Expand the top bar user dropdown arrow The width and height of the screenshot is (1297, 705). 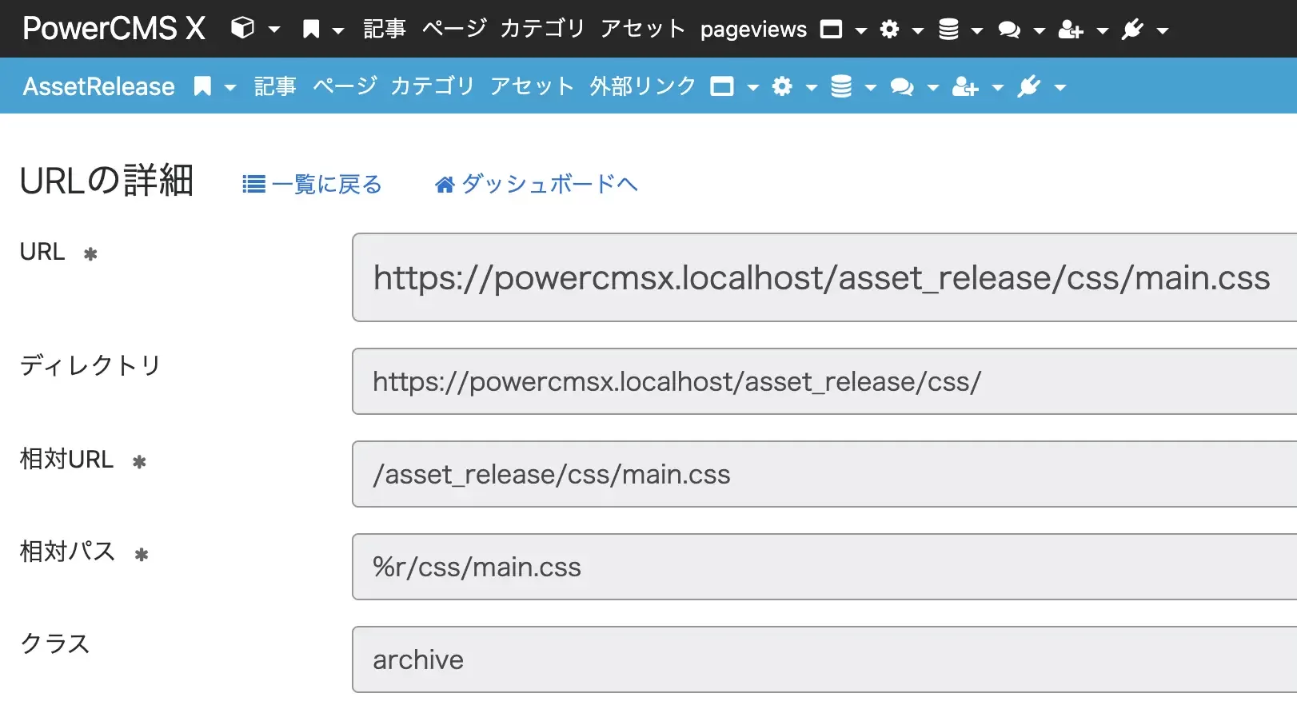[x=1103, y=30]
